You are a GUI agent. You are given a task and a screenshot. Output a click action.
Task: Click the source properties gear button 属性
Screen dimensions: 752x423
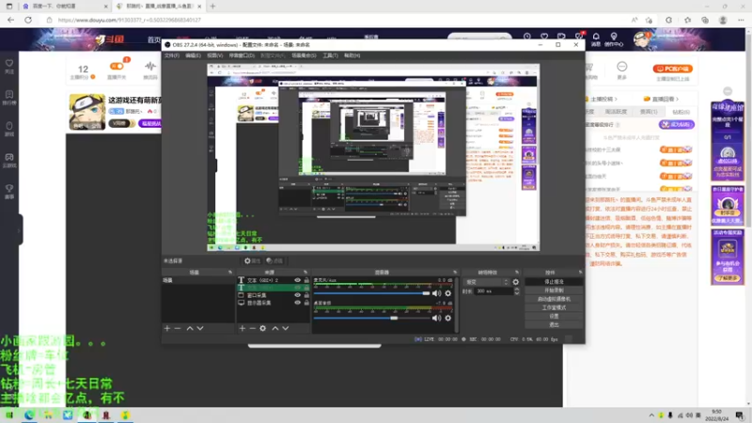252,261
